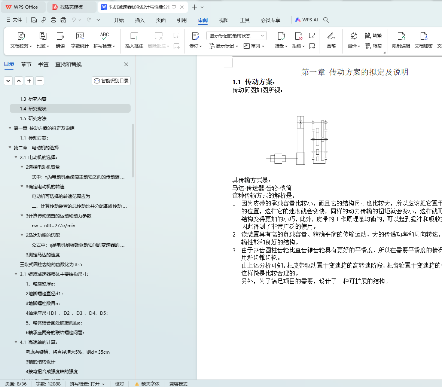Switch to 插入 ribbon tab
The image size is (442, 387).
[140, 20]
